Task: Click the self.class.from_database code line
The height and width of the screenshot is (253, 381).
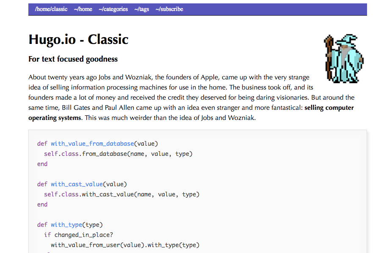Action: point(118,154)
